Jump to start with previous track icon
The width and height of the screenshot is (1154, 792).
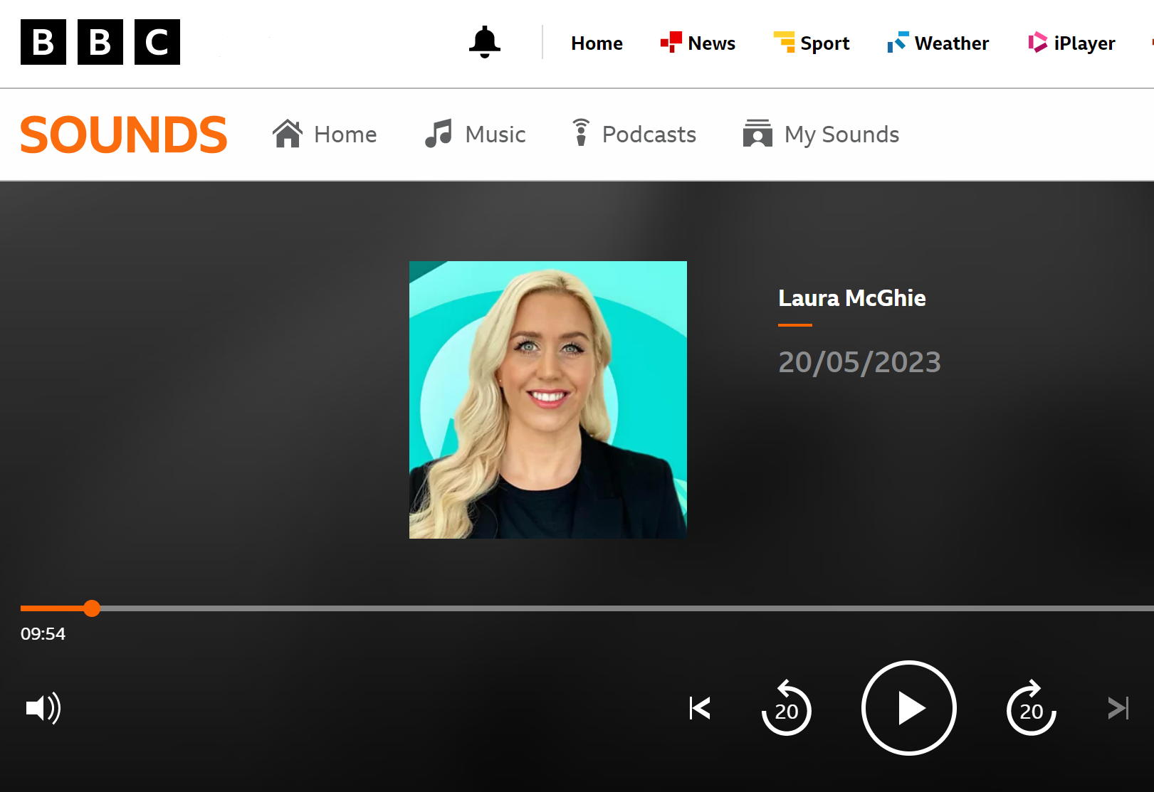coord(700,708)
